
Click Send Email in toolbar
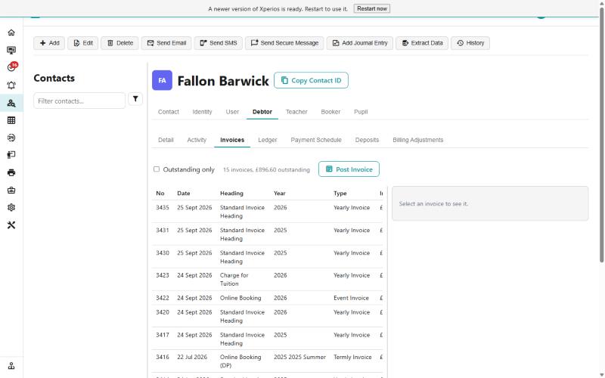coord(166,43)
